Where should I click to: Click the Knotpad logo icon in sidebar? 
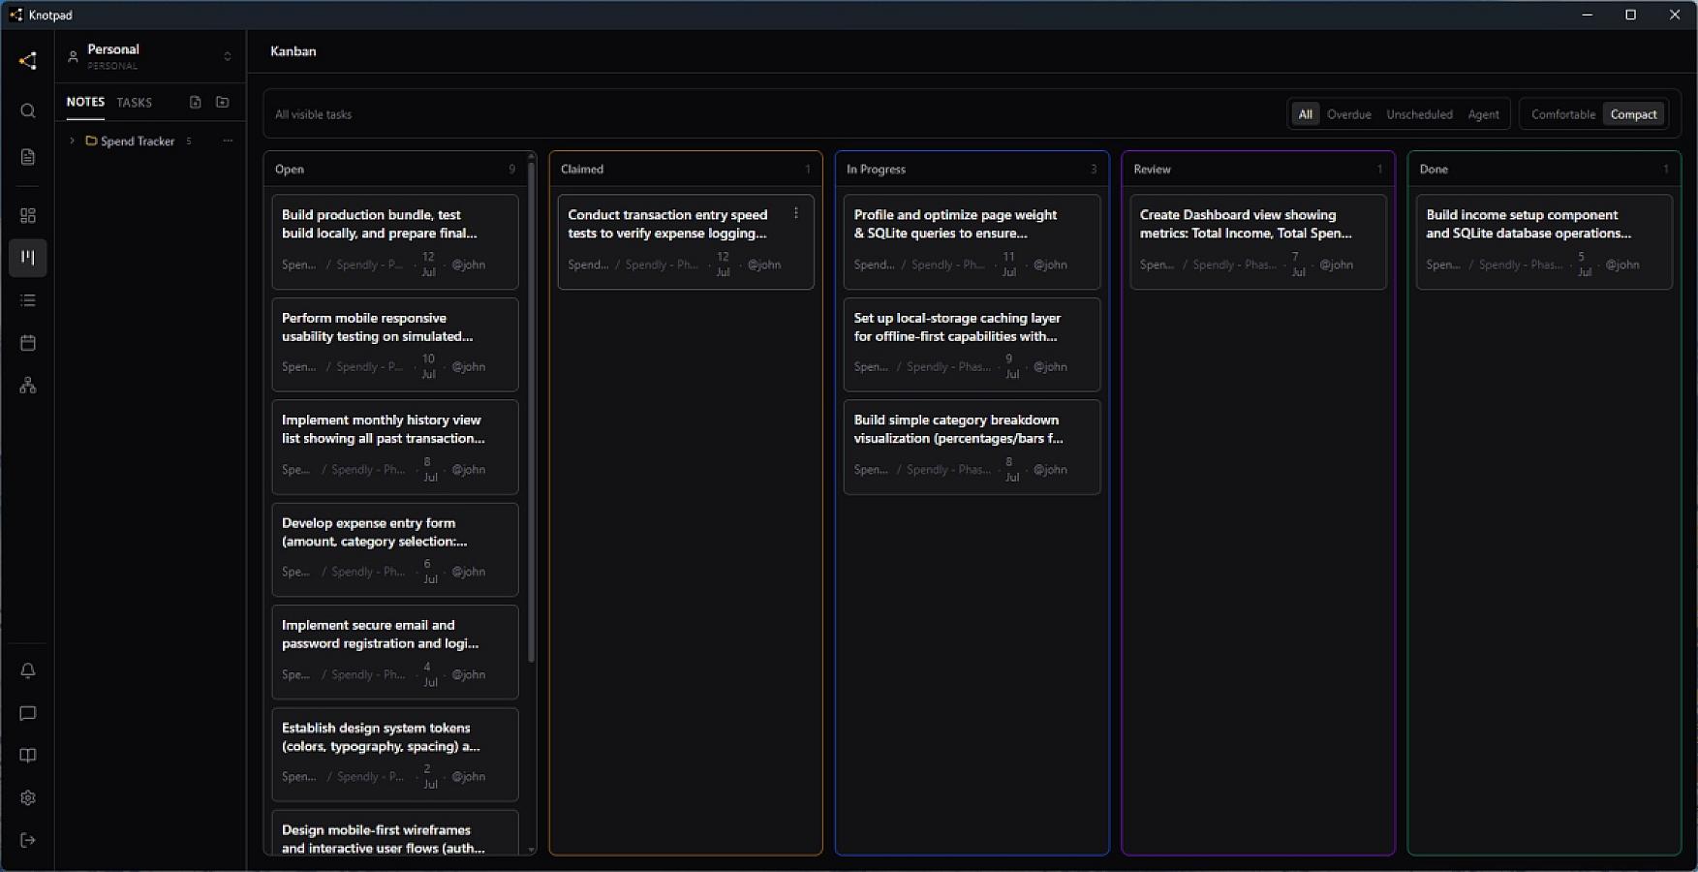[28, 61]
